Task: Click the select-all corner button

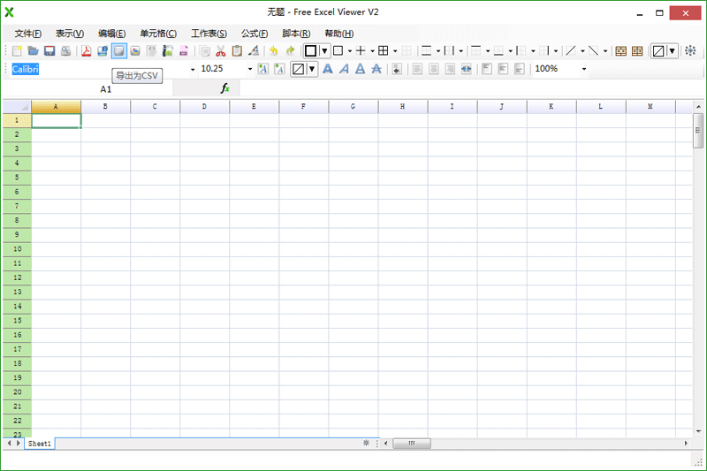Action: [x=17, y=106]
